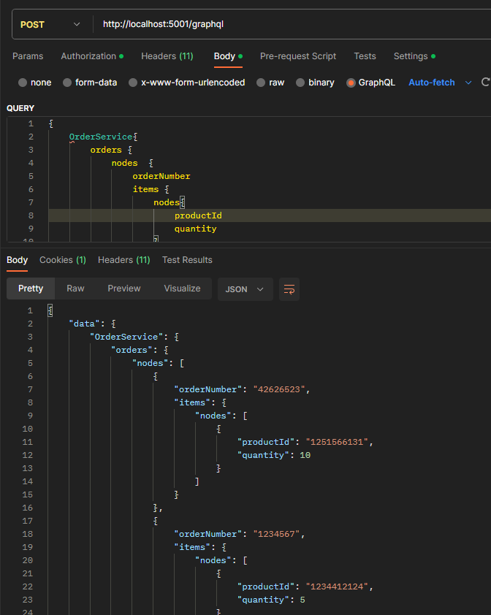Open the Authorization tab
The height and width of the screenshot is (615, 491).
pyautogui.click(x=88, y=56)
